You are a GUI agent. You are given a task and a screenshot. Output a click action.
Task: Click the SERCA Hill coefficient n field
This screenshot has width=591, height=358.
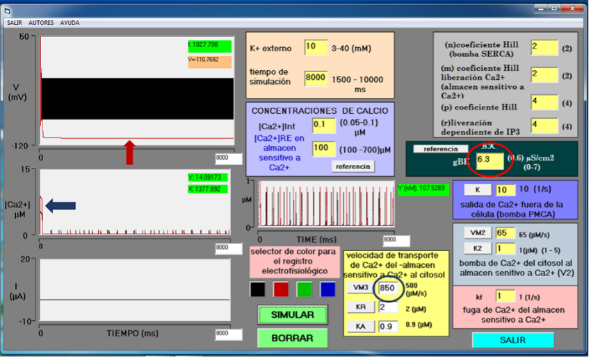click(x=544, y=47)
